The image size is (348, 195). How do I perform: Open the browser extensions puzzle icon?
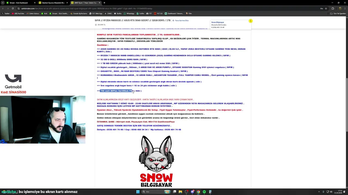[x=333, y=8]
